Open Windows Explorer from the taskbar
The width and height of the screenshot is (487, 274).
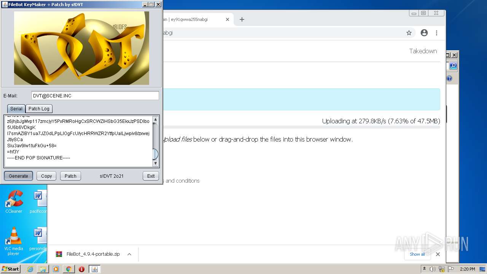pyautogui.click(x=43, y=269)
